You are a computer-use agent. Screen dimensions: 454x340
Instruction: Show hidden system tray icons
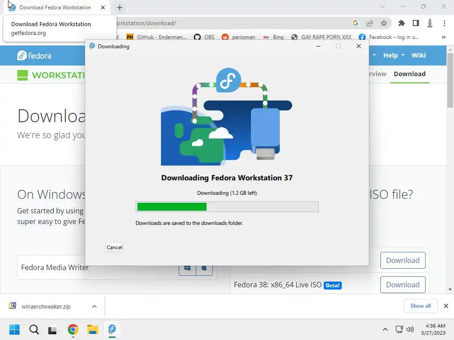385,329
